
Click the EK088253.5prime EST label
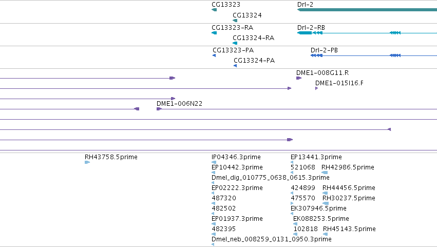(321, 219)
